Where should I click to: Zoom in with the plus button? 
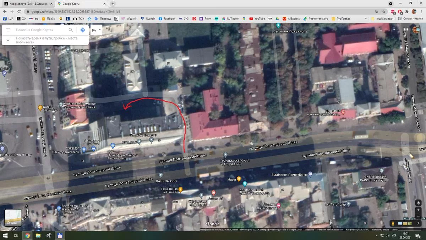tap(418, 210)
